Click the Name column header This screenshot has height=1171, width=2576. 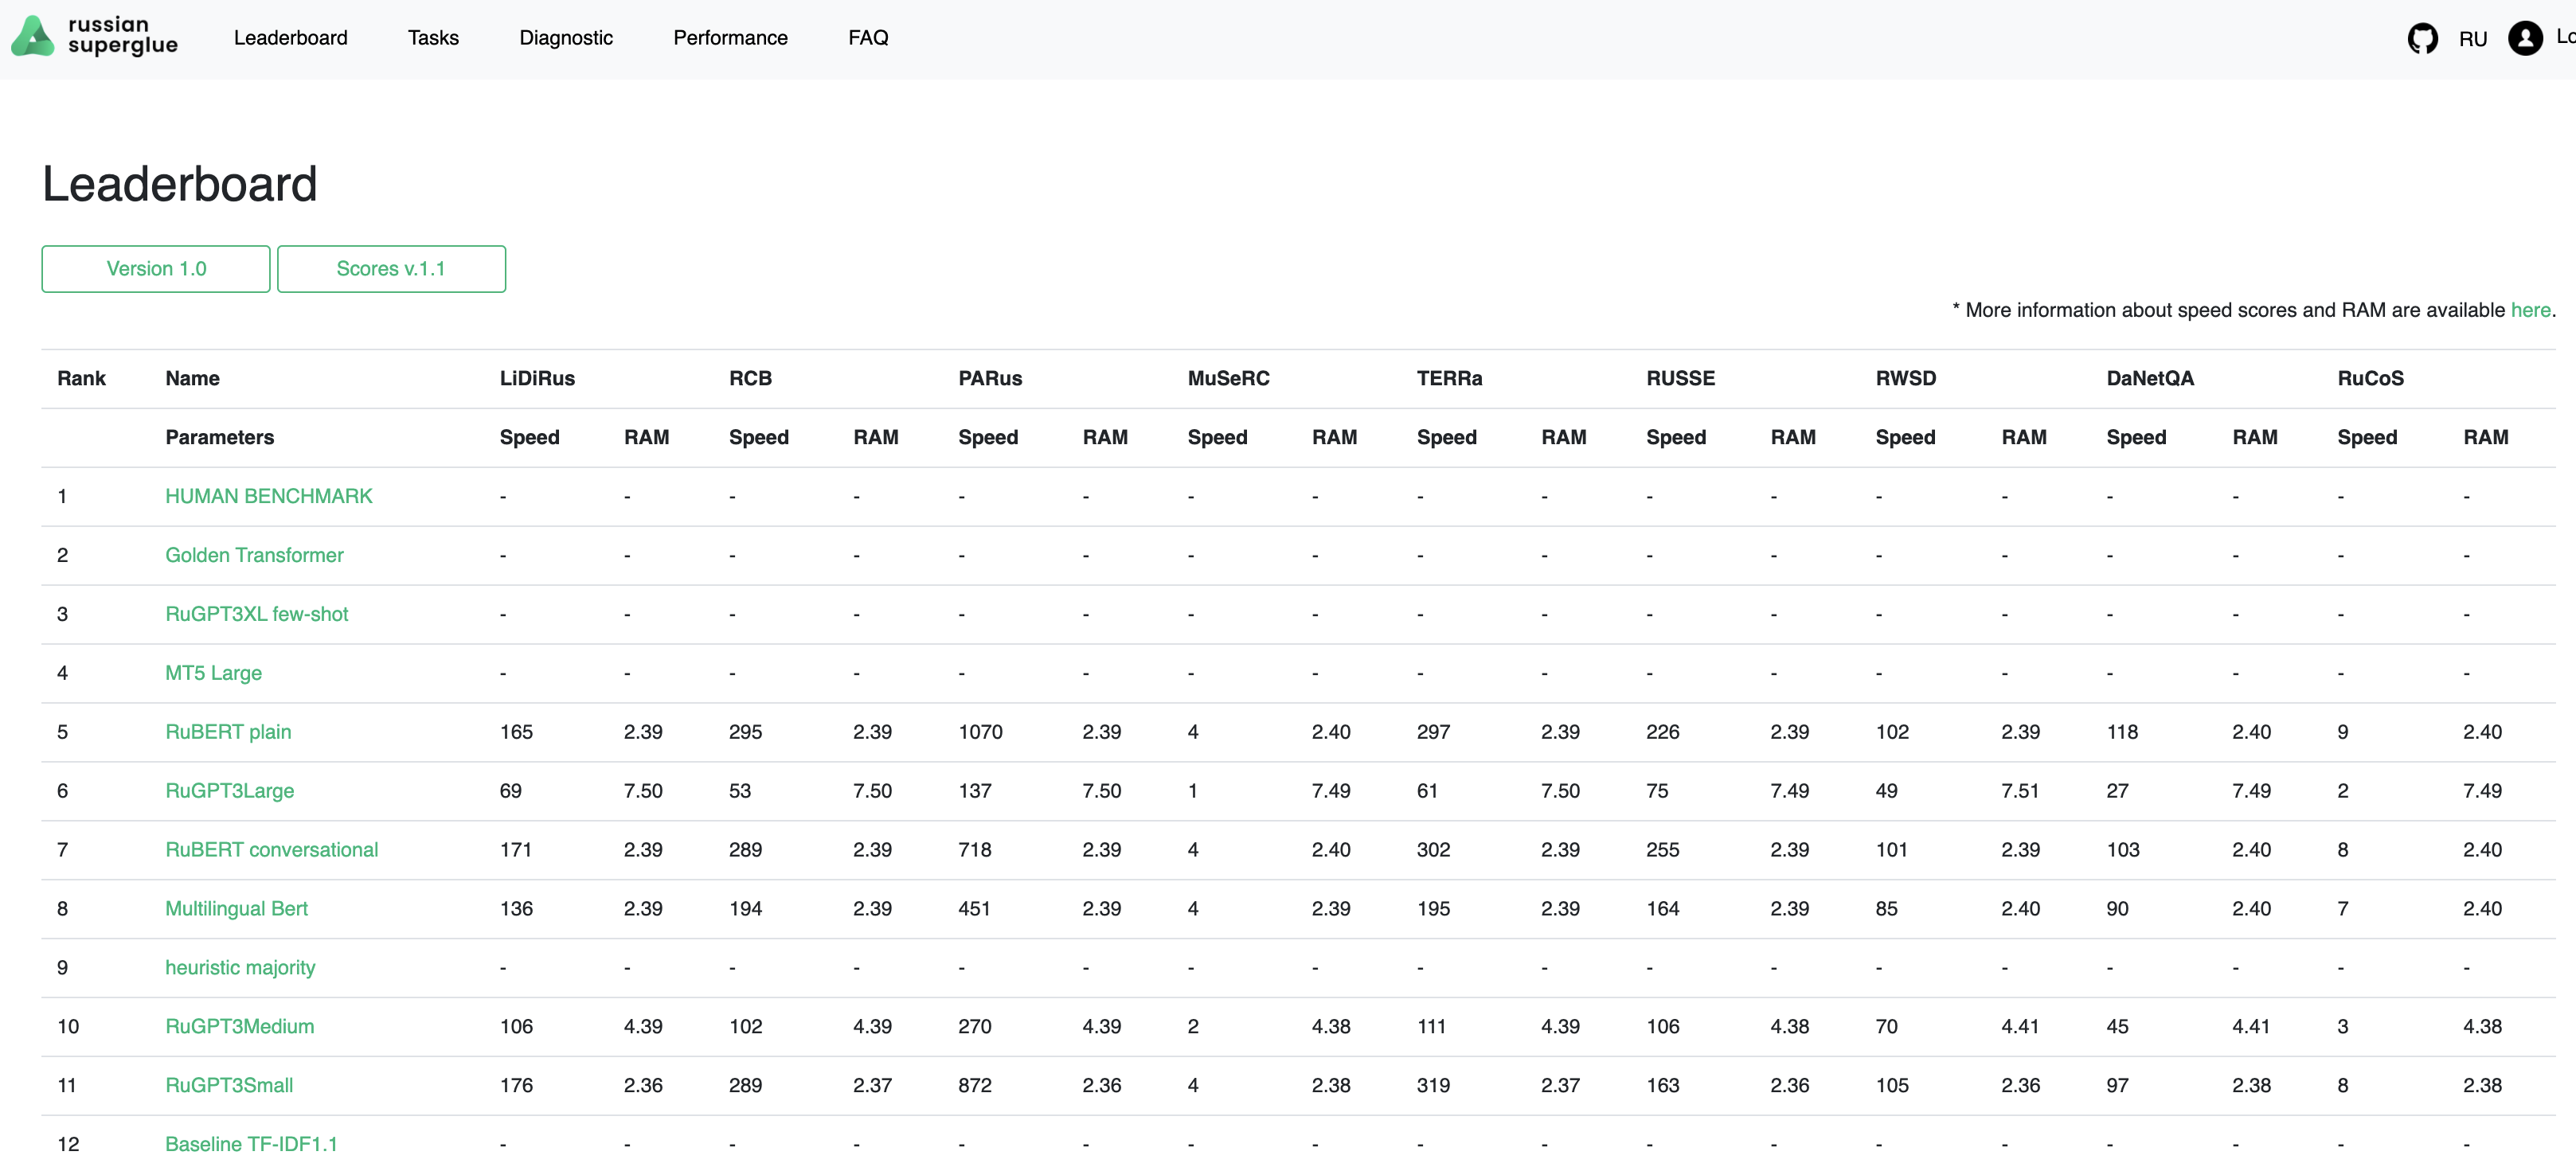coord(192,379)
